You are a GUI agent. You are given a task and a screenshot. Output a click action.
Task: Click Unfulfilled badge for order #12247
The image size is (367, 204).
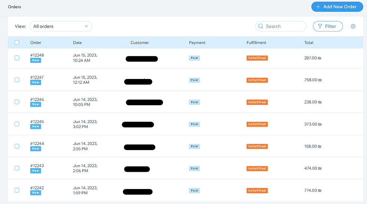[x=257, y=80]
